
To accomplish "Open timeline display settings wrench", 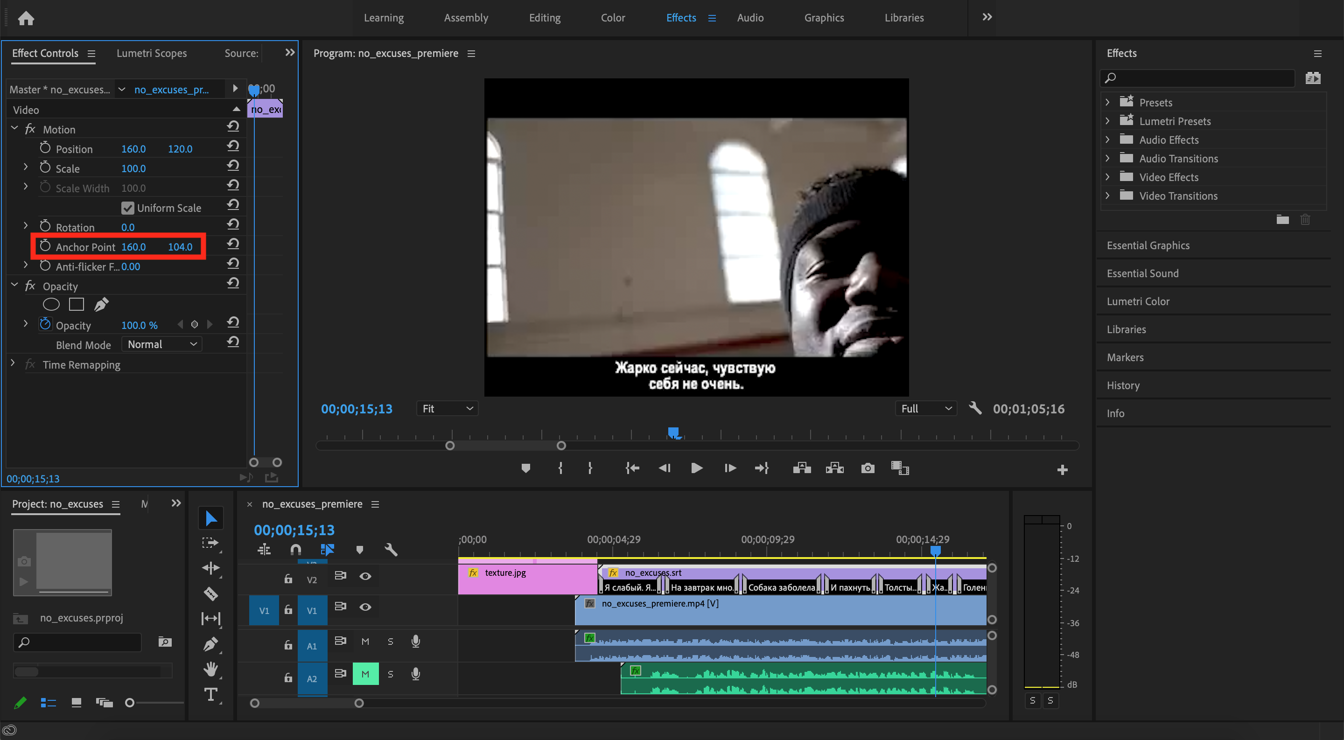I will point(391,550).
